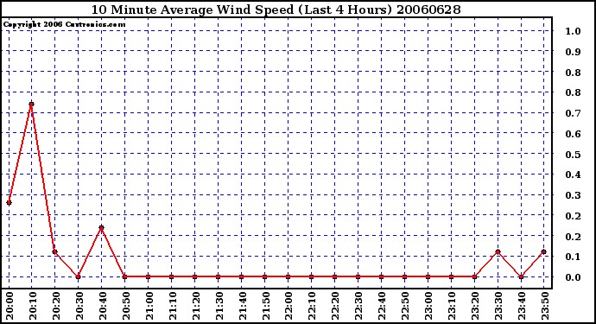
Task: Select the 20:10 time axis label
Action: [32, 306]
